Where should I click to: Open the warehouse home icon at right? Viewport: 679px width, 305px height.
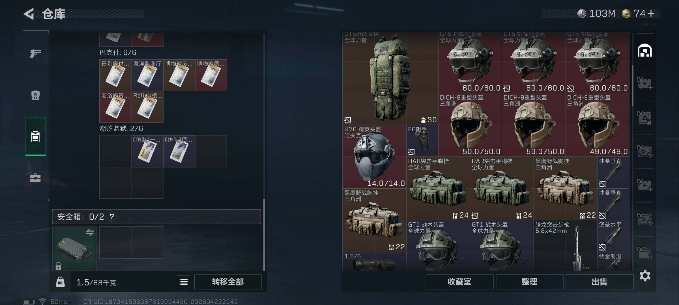[645, 51]
